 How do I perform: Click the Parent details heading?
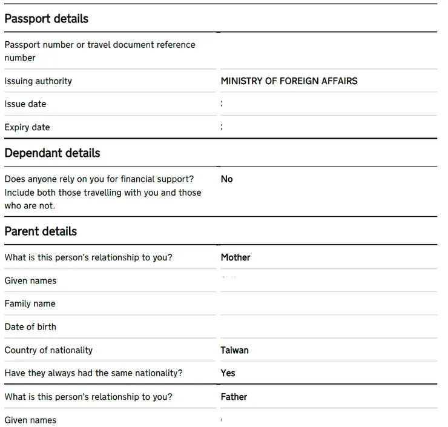(41, 231)
